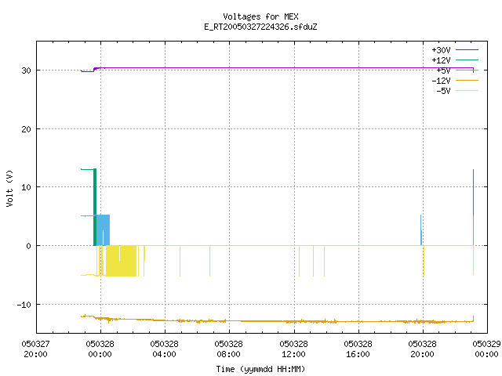Click the x-axis label 'Time (yymmdd HH:MM)'

(x=260, y=369)
